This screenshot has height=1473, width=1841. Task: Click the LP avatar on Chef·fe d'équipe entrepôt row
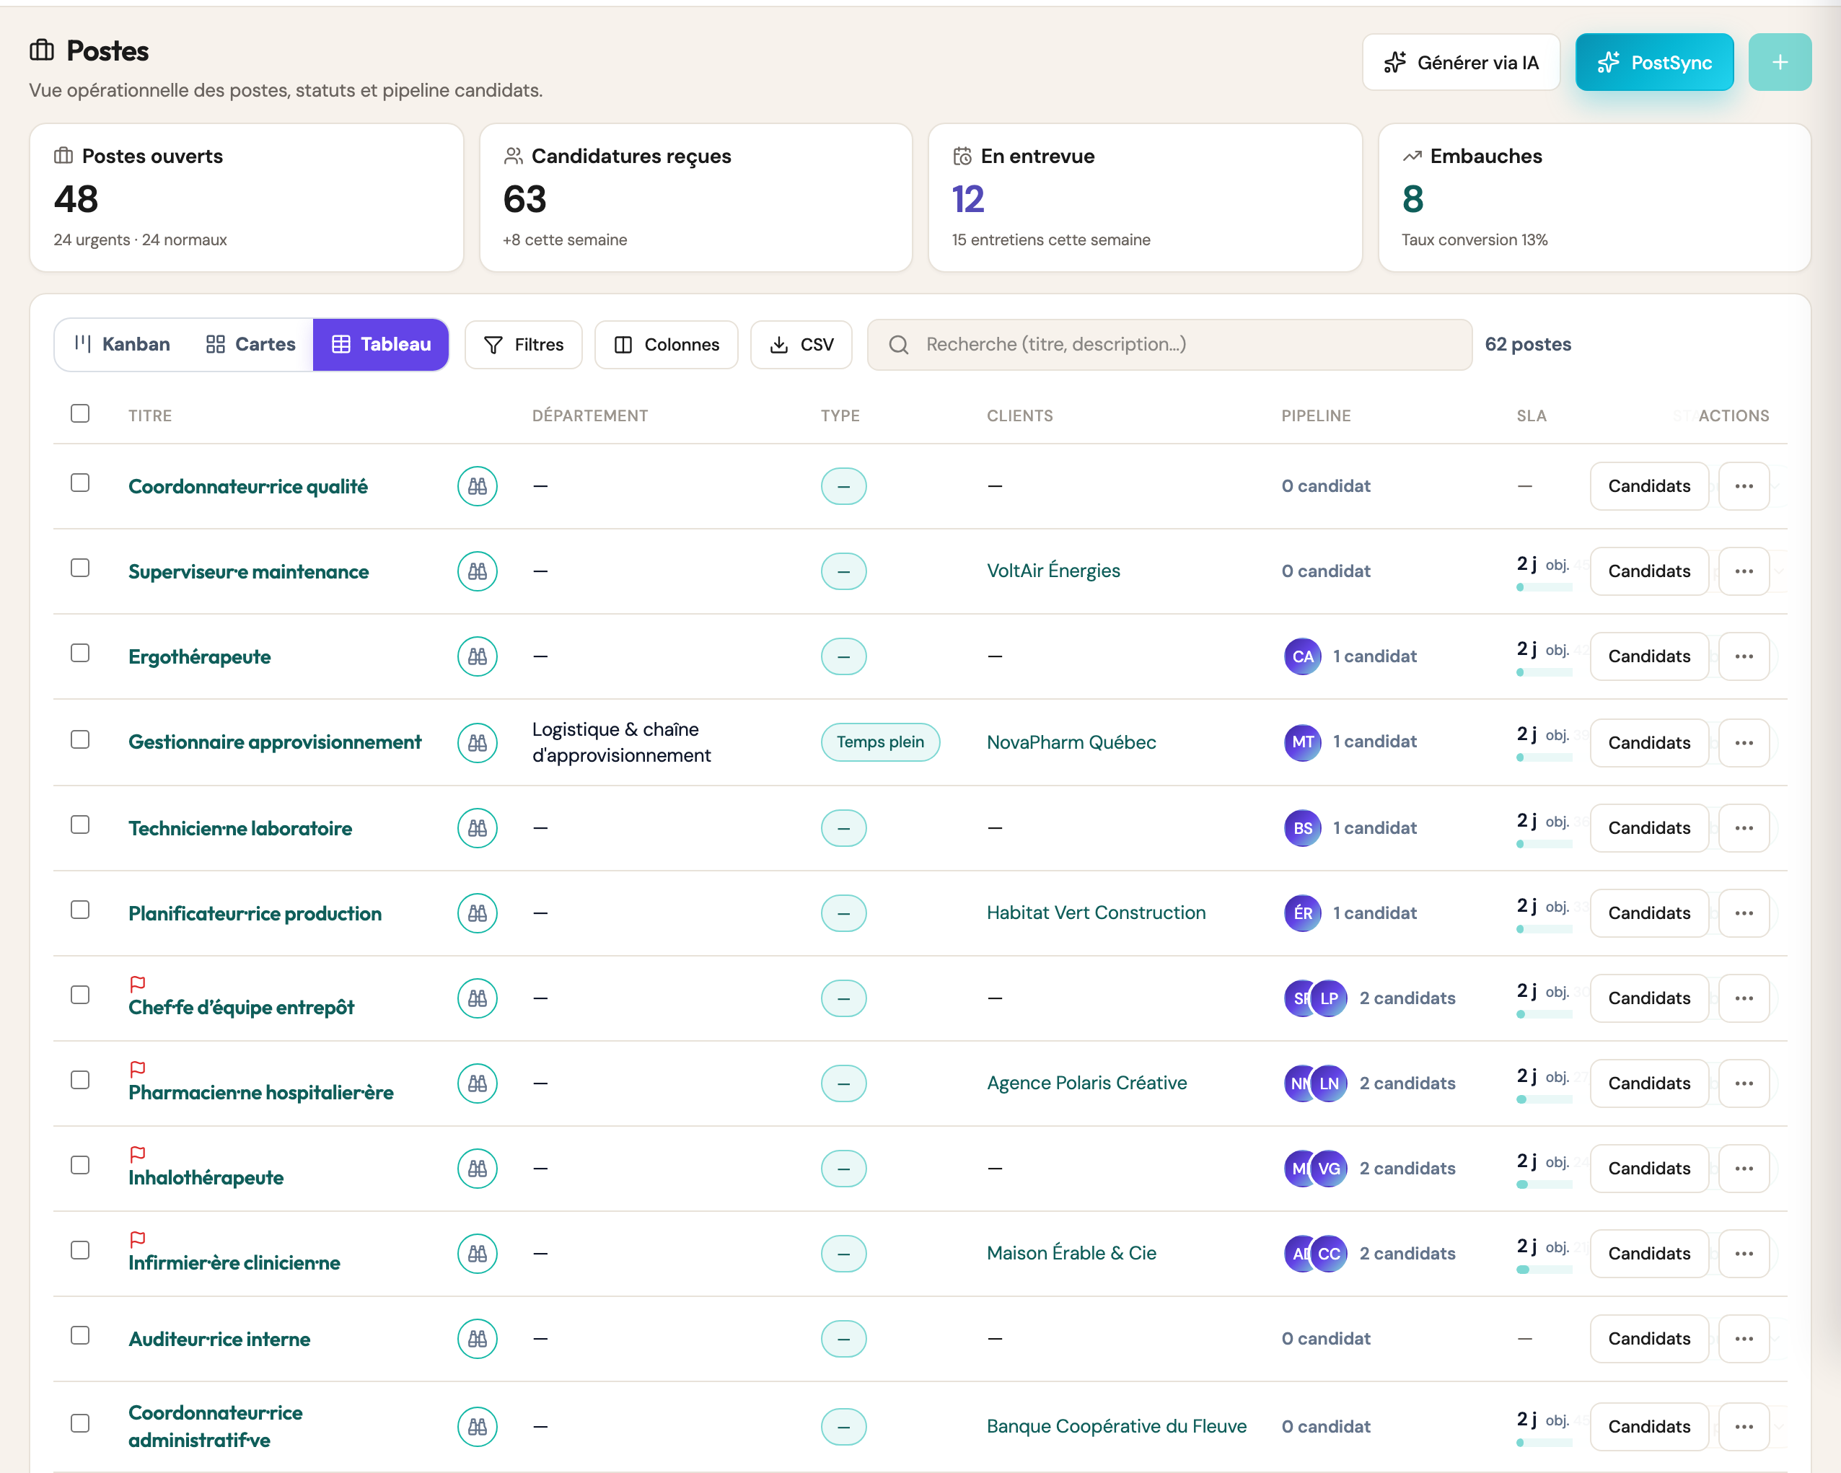pyautogui.click(x=1330, y=998)
